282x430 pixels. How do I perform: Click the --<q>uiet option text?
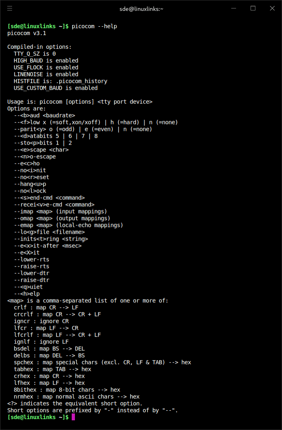click(x=28, y=287)
